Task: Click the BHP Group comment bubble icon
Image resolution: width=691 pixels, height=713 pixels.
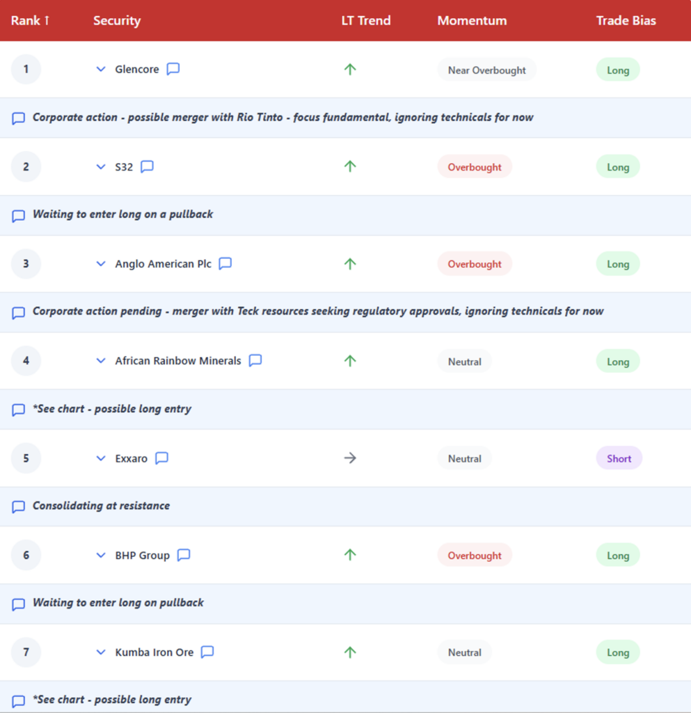Action: coord(184,555)
